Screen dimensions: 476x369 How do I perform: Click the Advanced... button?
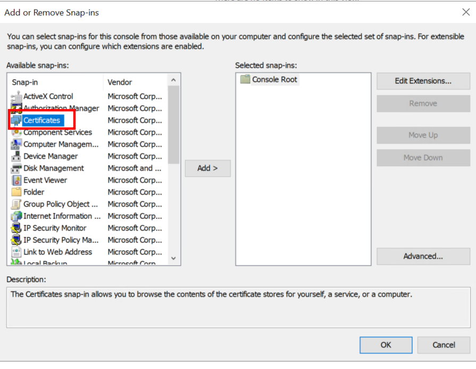tap(423, 257)
